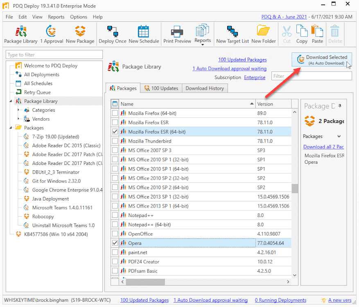Open the View menu
359x307 pixels.
(37, 17)
